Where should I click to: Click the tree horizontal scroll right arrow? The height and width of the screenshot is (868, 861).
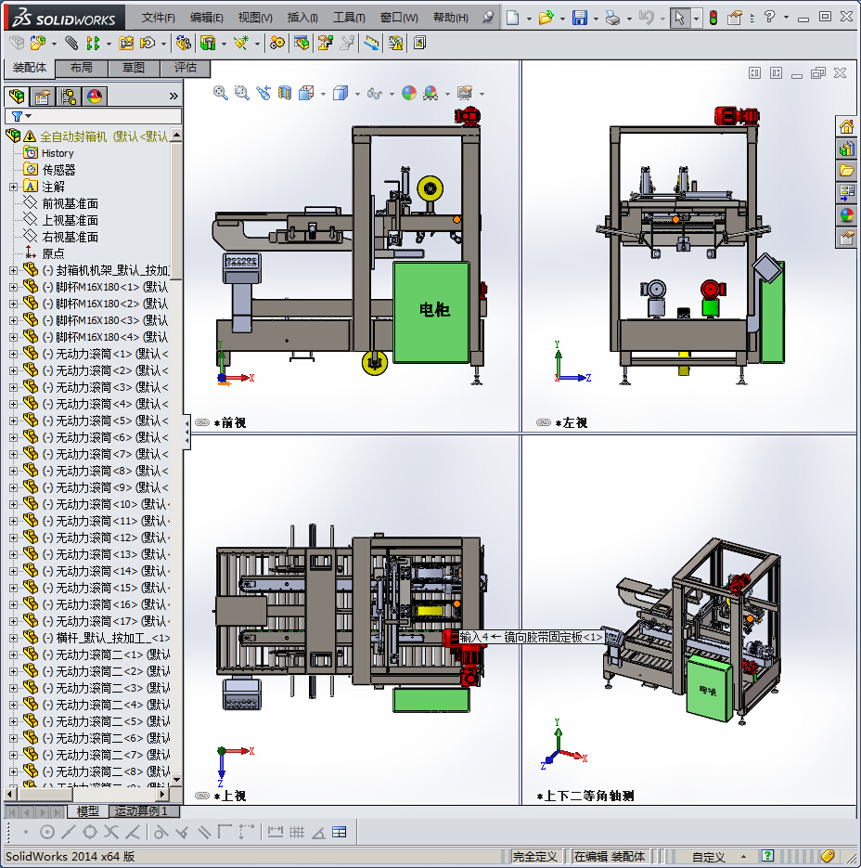pos(162,794)
